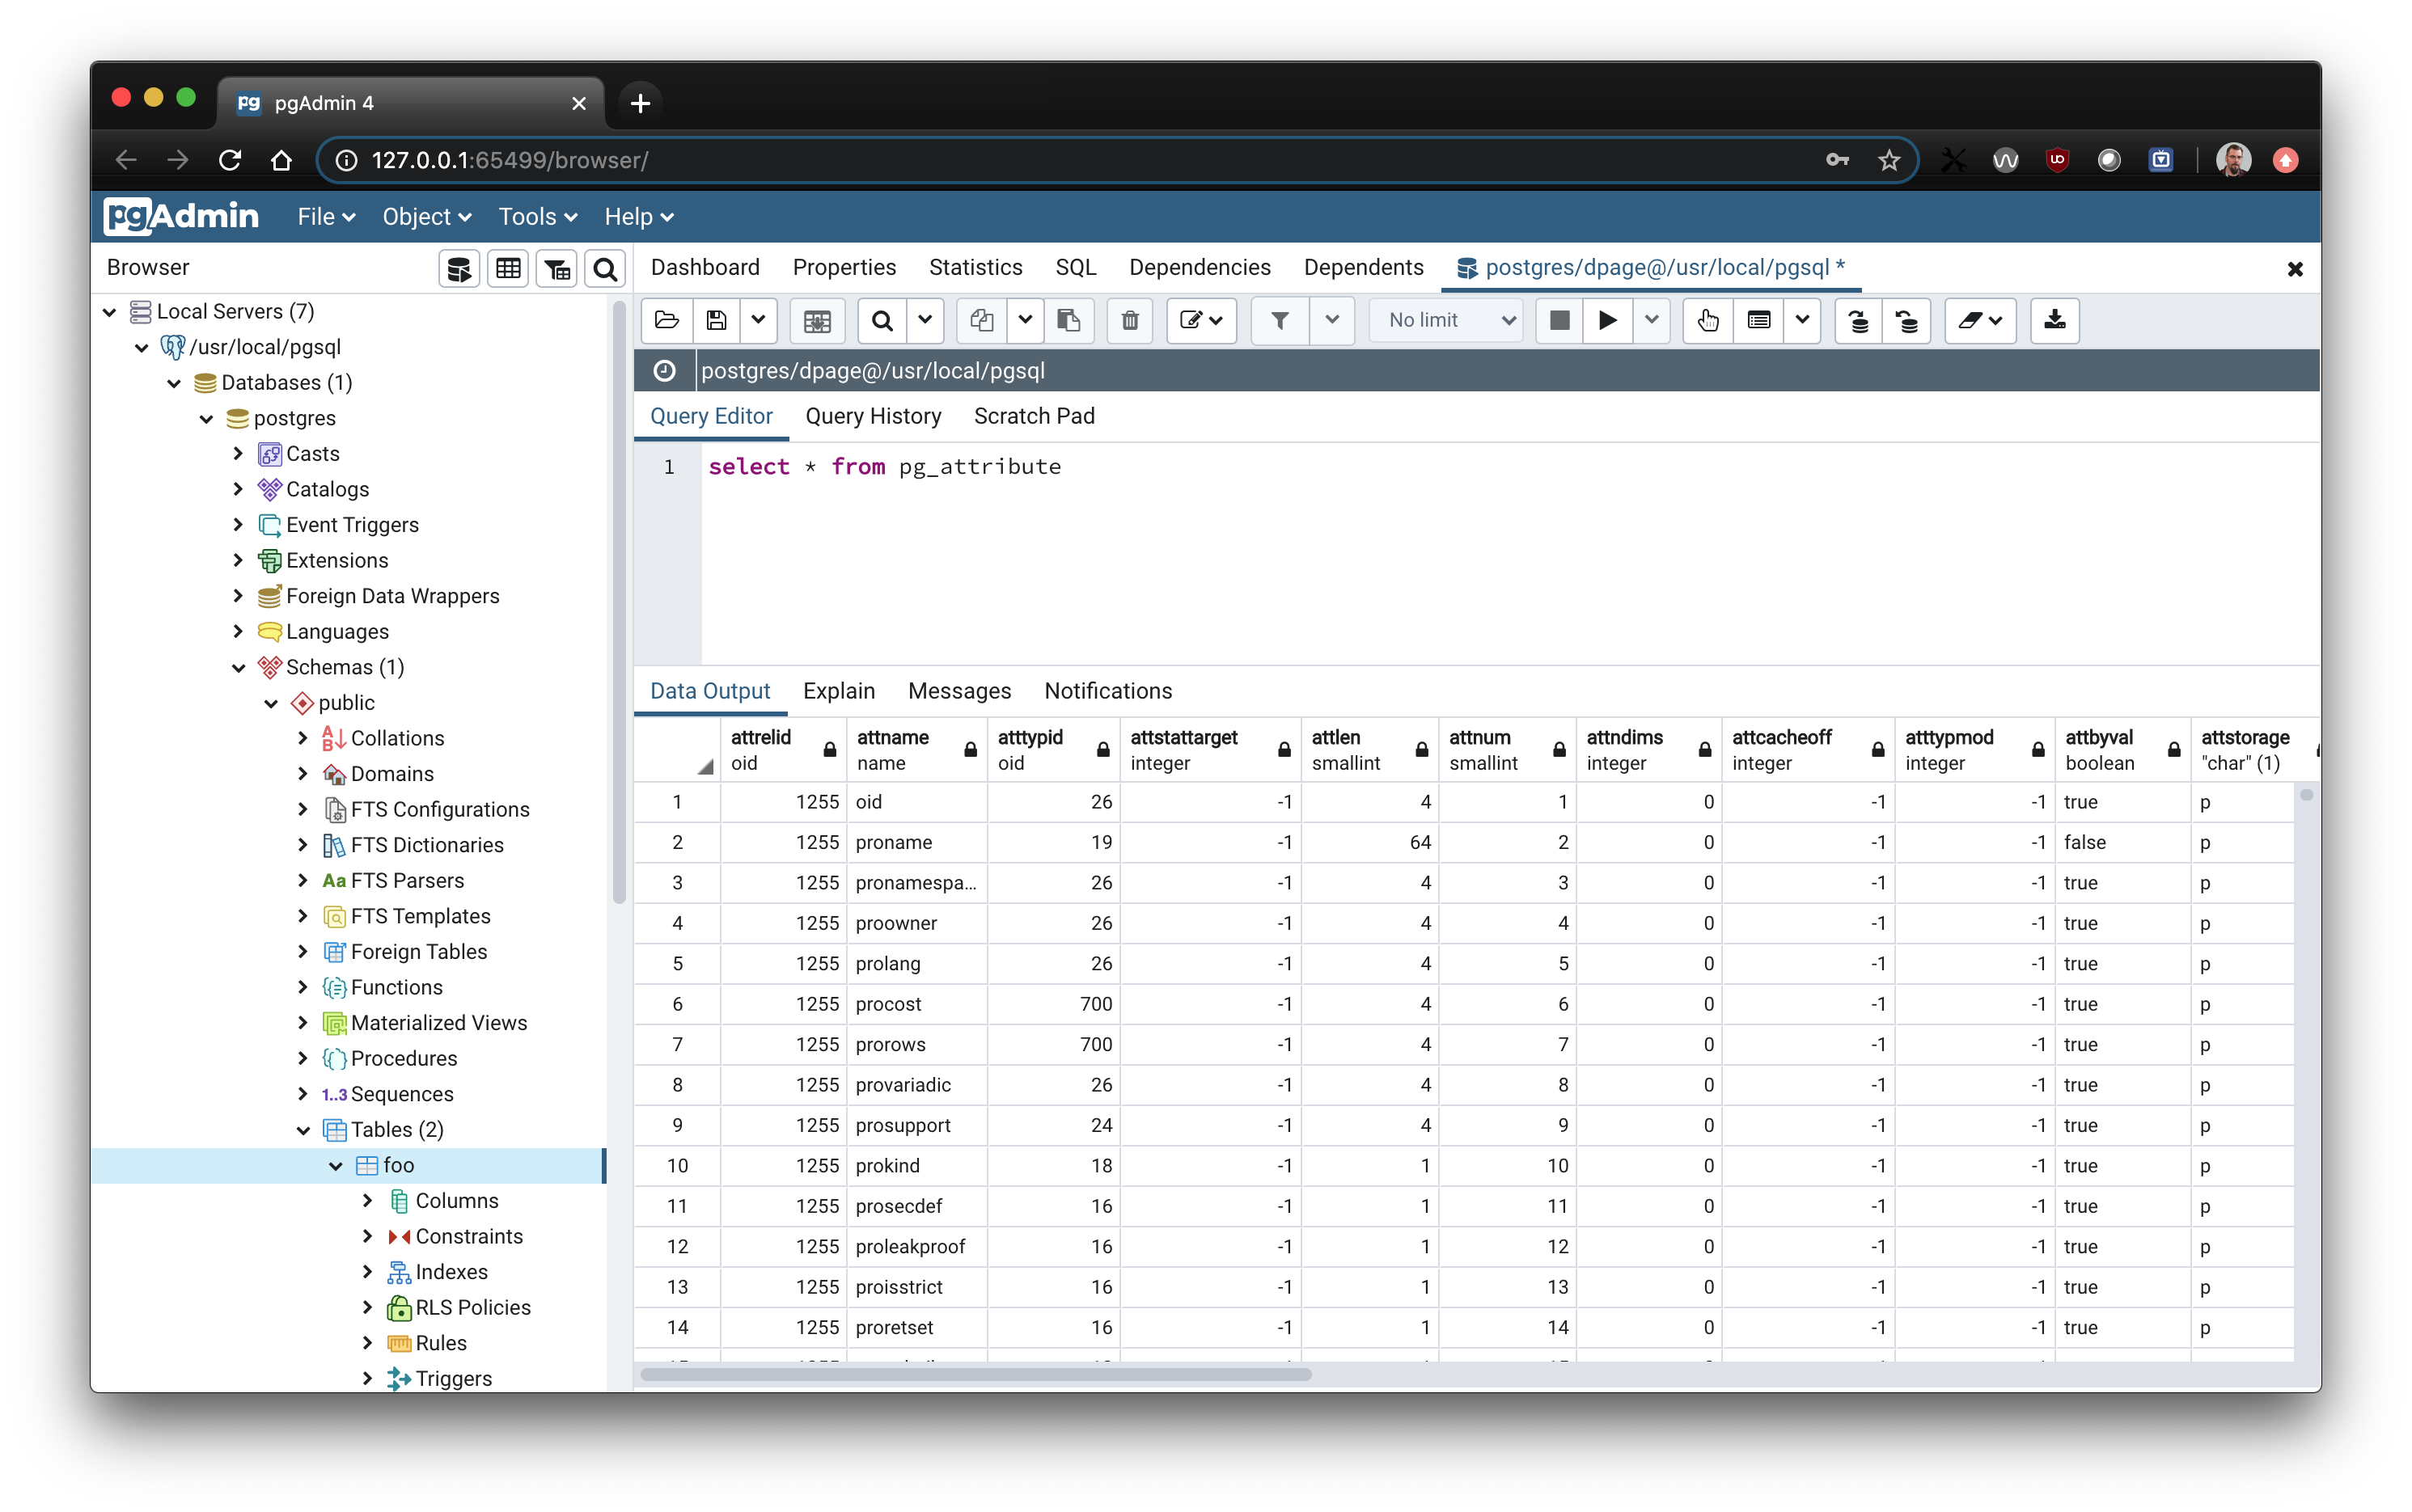The height and width of the screenshot is (1512, 2412).
Task: Save the query with the floppy icon
Action: 717,320
